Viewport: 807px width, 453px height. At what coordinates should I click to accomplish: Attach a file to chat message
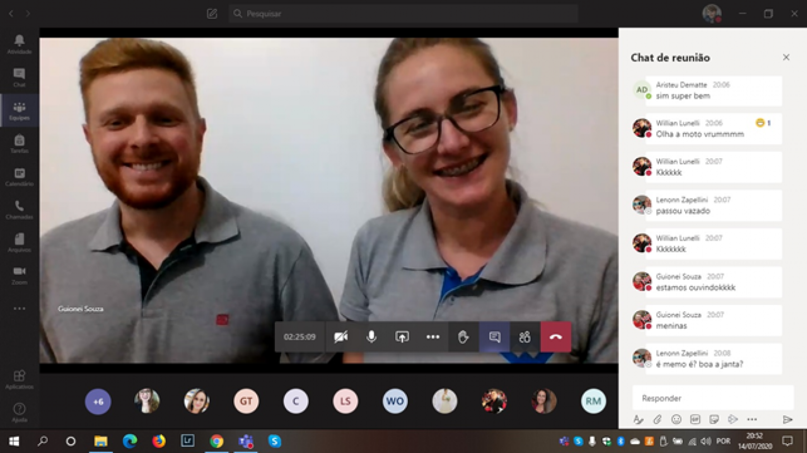(657, 420)
